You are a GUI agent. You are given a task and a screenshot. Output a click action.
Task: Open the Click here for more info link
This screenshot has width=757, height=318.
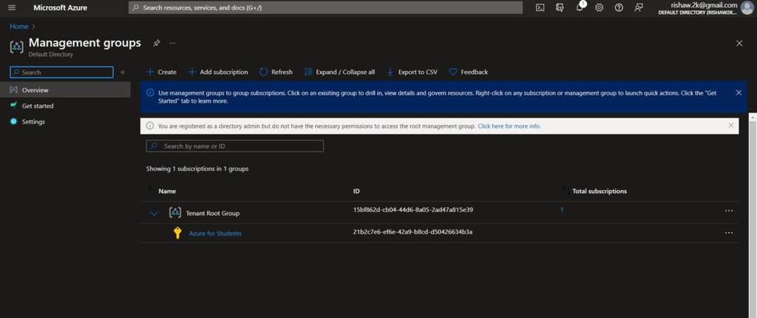(509, 126)
